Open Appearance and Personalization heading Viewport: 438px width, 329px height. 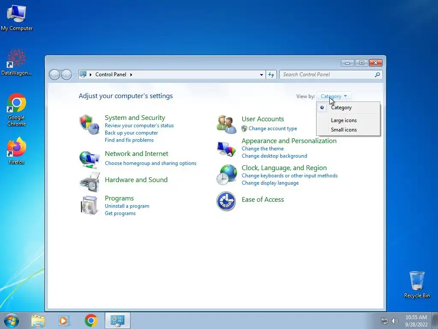pyautogui.click(x=289, y=141)
